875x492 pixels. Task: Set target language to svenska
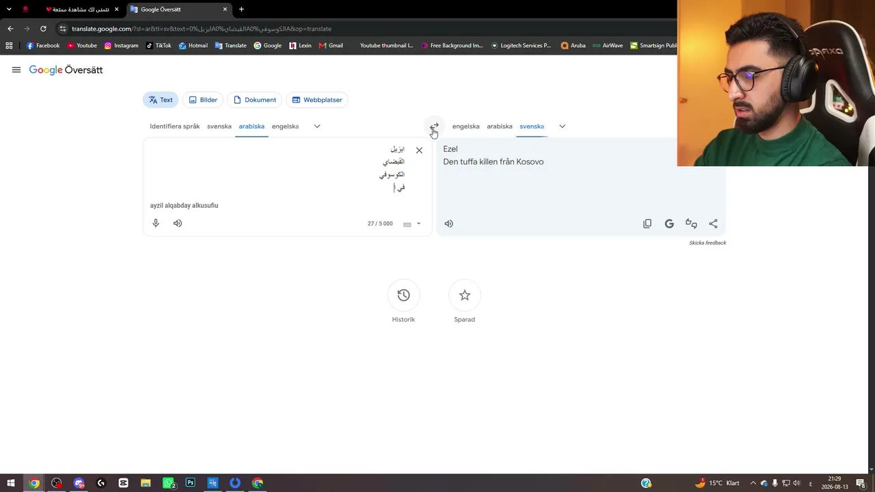click(x=532, y=126)
